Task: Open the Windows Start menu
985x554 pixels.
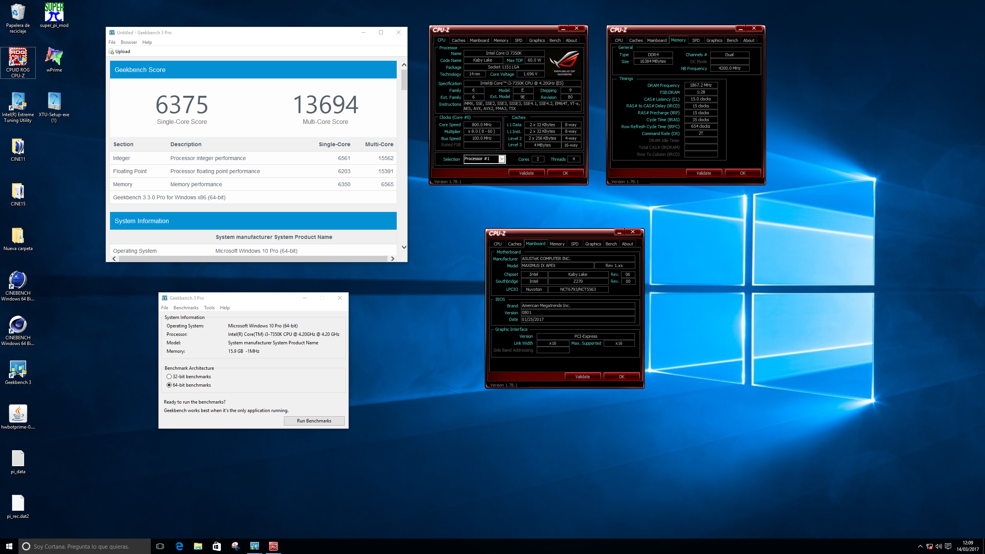Action: pos(9,546)
